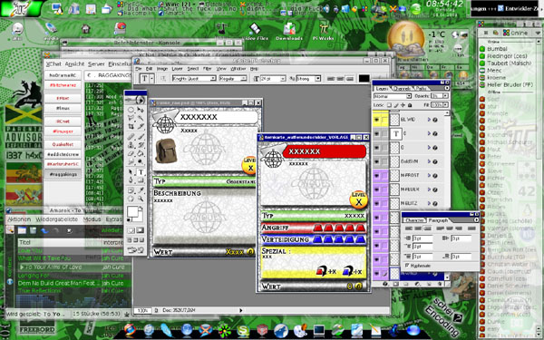544x340 pixels.
Task: Open the Filter menu in Photoshop
Action: 207,69
